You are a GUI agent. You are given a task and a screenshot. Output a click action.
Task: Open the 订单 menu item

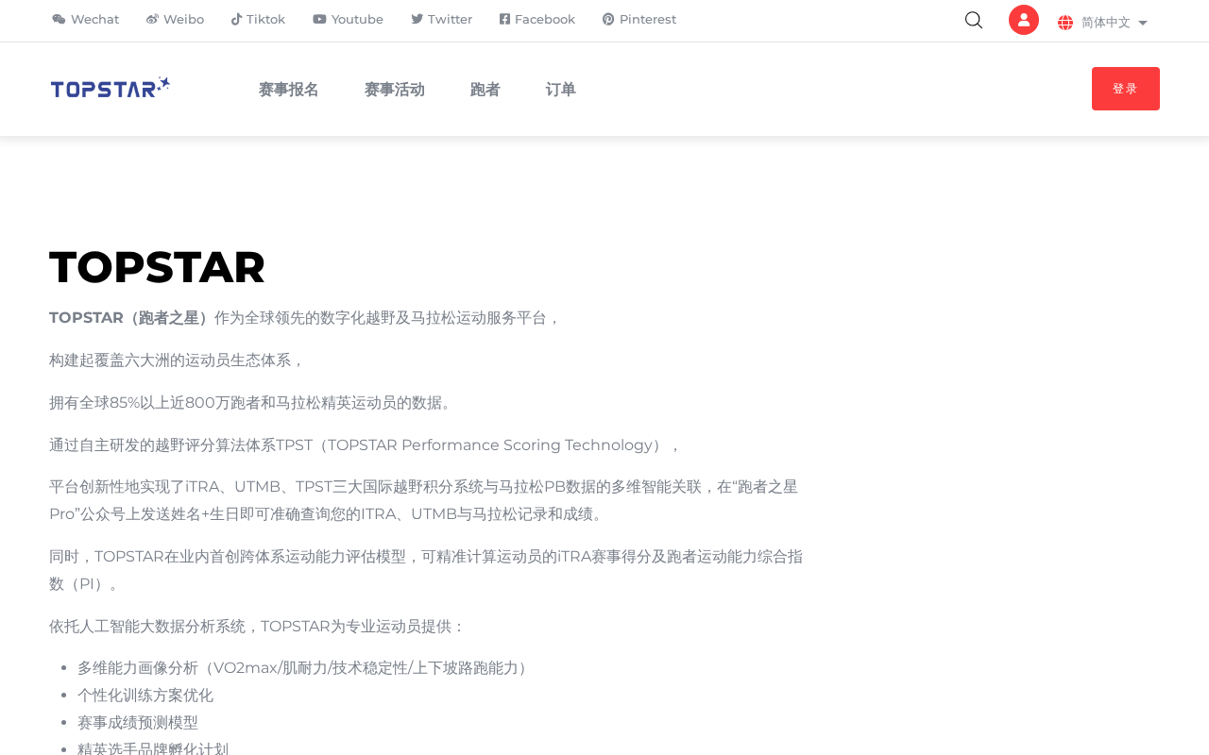[x=561, y=90]
